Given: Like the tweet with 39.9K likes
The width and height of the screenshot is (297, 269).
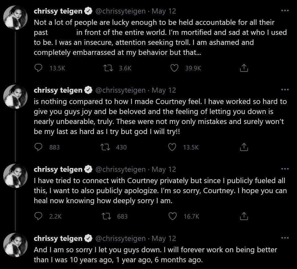Looking at the screenshot, I should pyautogui.click(x=175, y=68).
